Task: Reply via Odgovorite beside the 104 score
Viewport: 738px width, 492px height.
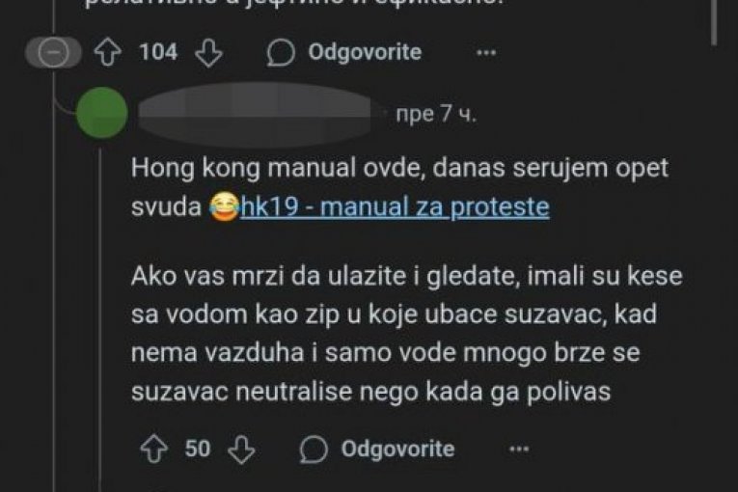Action: tap(344, 52)
